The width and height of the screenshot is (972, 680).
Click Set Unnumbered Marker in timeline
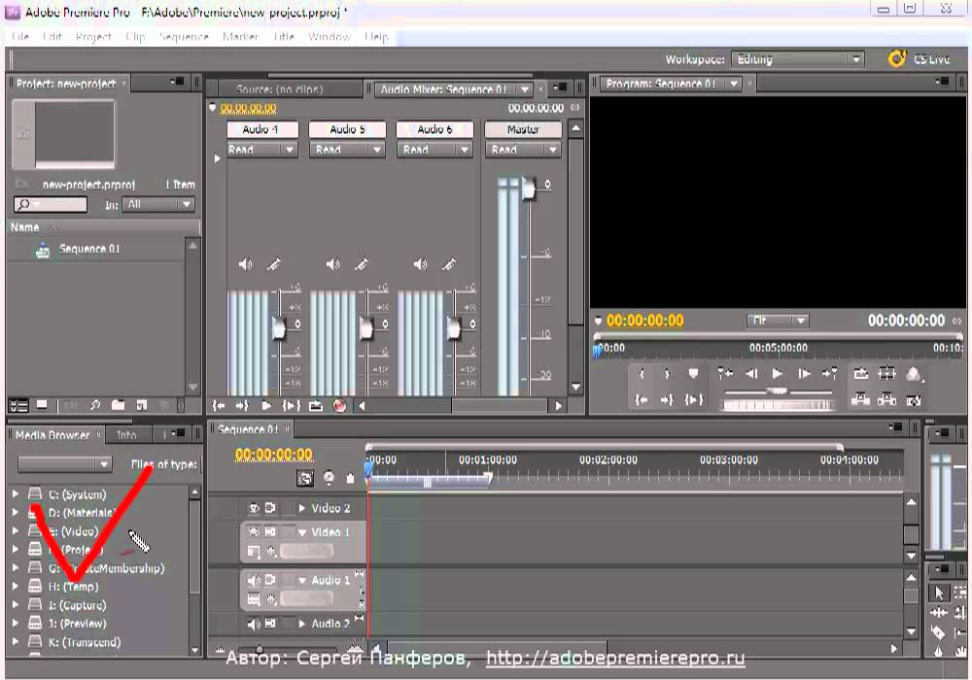coord(350,478)
